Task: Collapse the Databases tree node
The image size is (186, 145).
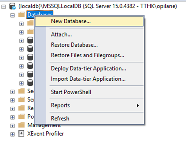Action: point(12,14)
